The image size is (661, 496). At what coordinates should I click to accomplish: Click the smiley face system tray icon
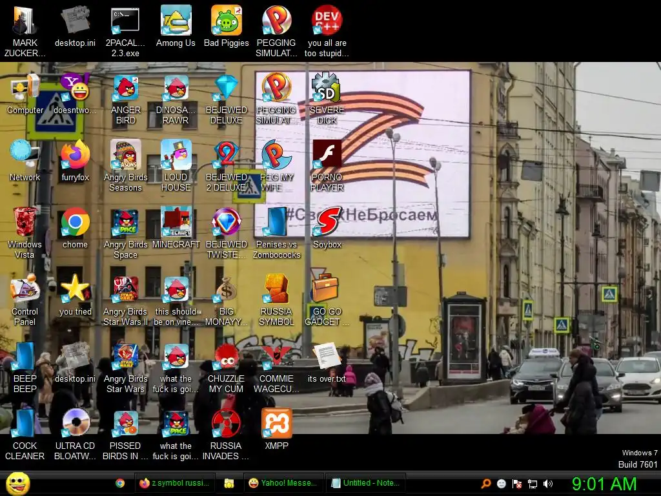(x=501, y=484)
